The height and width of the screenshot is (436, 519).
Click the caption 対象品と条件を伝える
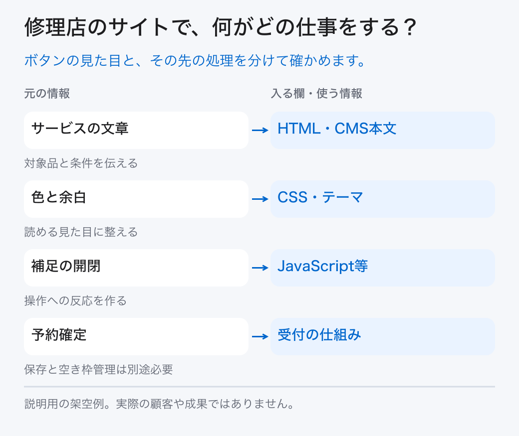point(81,163)
